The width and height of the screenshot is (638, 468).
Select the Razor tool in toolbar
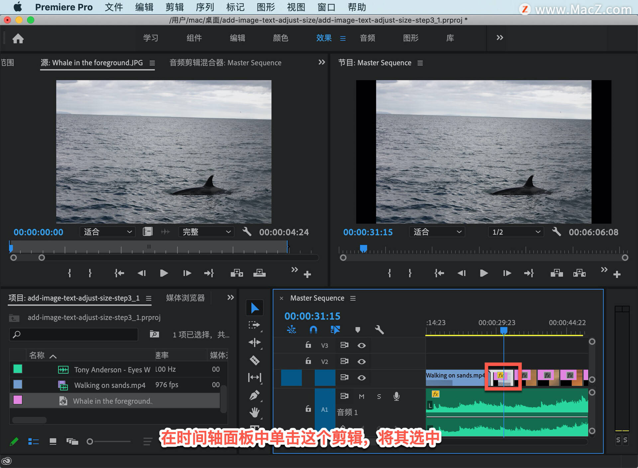click(255, 360)
